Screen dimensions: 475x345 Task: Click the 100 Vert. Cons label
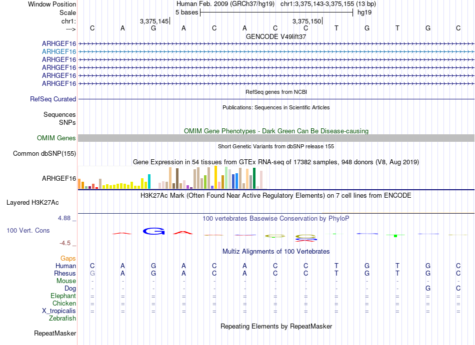(x=28, y=230)
